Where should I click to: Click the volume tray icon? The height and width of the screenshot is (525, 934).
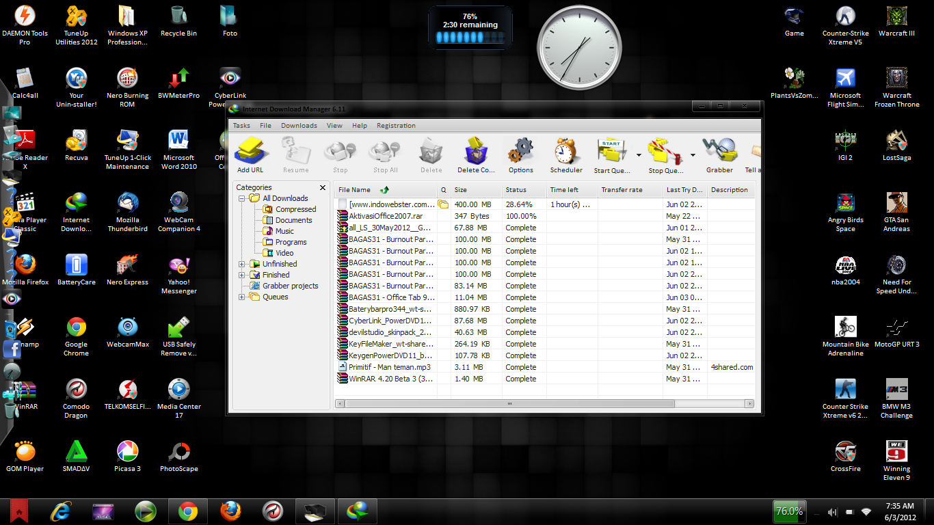click(x=832, y=512)
